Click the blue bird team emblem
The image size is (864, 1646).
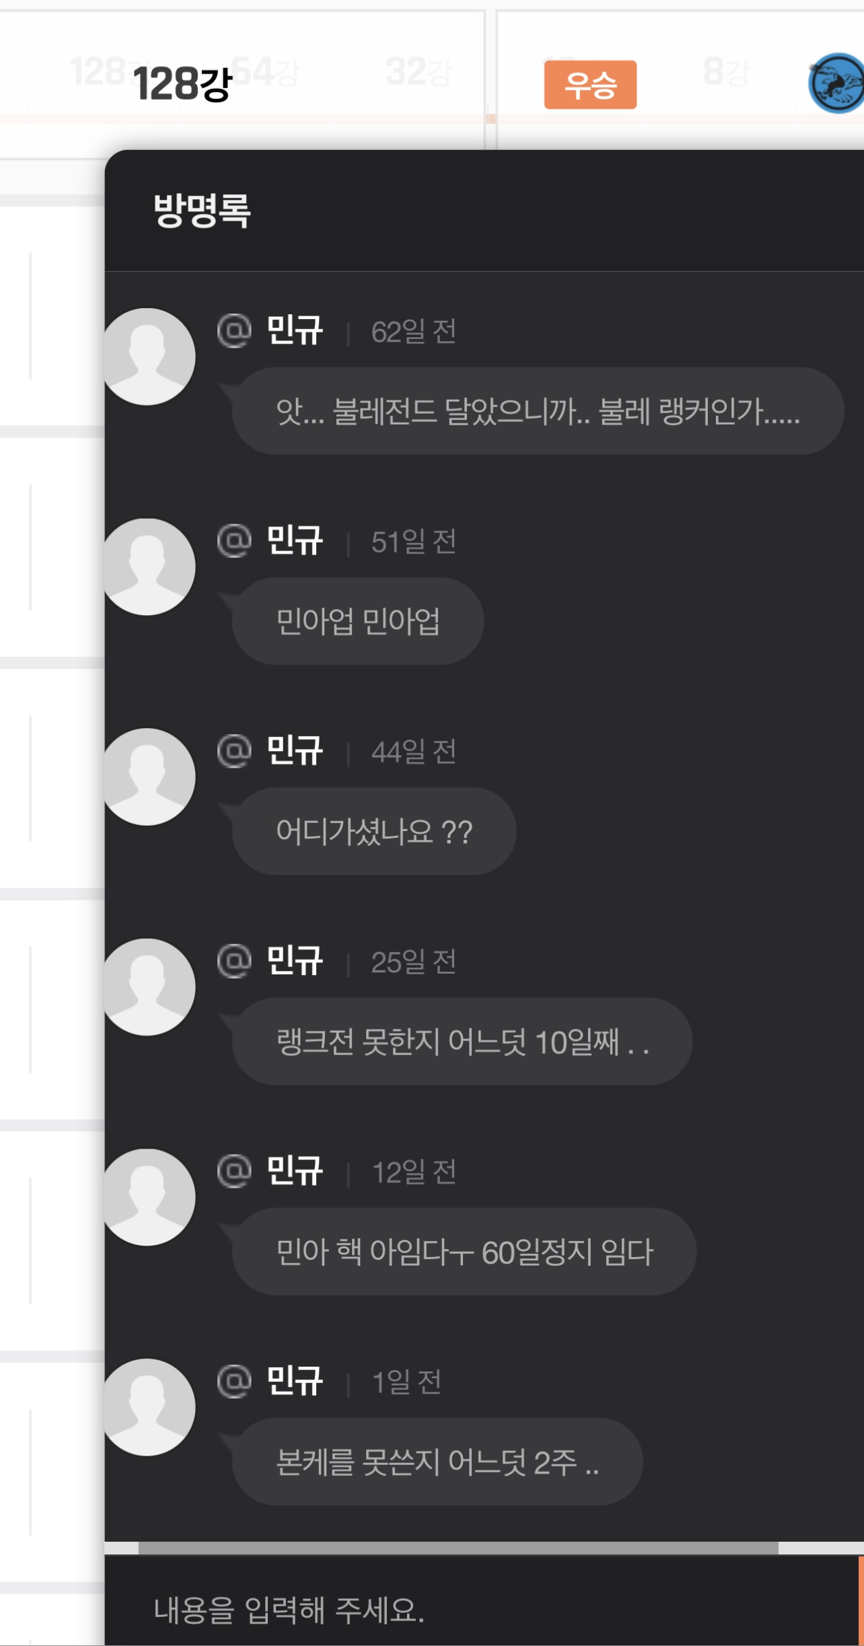click(x=836, y=83)
